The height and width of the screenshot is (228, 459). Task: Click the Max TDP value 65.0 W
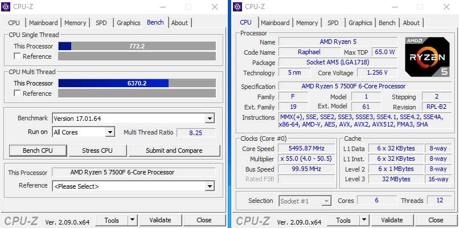coord(385,52)
